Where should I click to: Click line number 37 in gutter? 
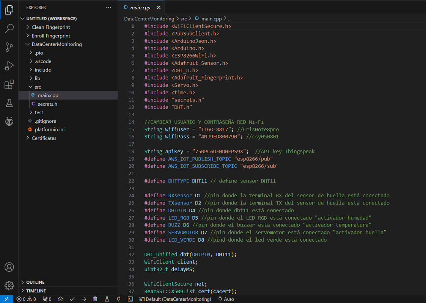click(132, 291)
